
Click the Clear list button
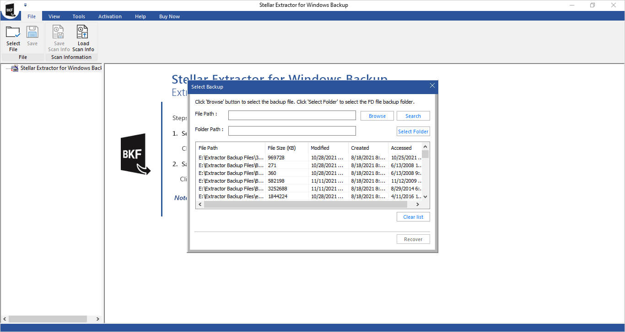pyautogui.click(x=413, y=217)
